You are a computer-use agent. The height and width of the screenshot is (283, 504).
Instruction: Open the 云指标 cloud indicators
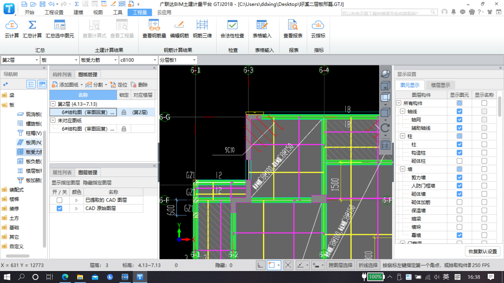click(318, 29)
